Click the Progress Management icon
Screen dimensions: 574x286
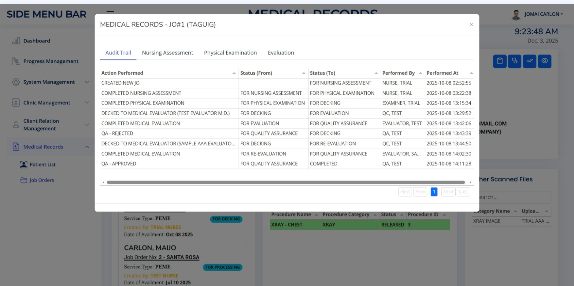[16, 61]
